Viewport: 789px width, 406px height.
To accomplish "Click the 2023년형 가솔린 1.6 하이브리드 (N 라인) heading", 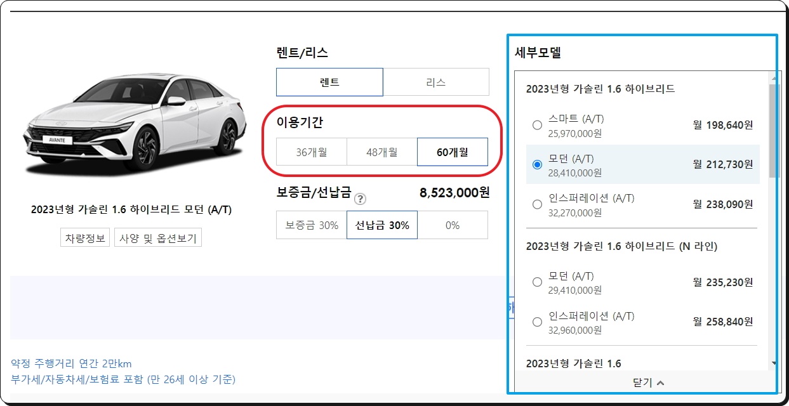I will (621, 246).
